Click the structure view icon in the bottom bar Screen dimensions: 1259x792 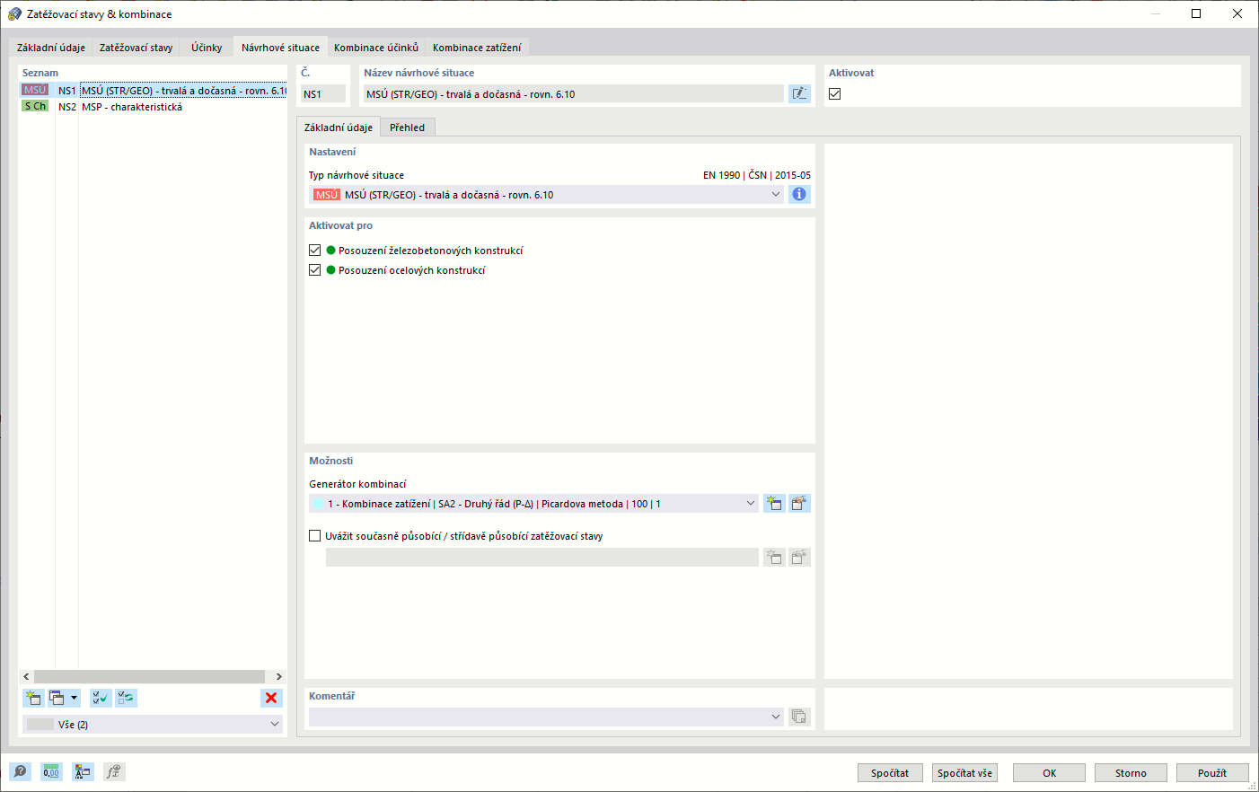(83, 771)
